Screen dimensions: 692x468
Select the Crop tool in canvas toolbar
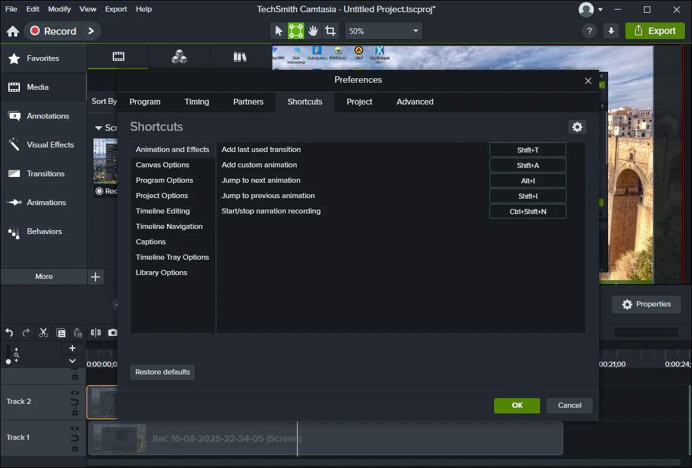tap(330, 31)
